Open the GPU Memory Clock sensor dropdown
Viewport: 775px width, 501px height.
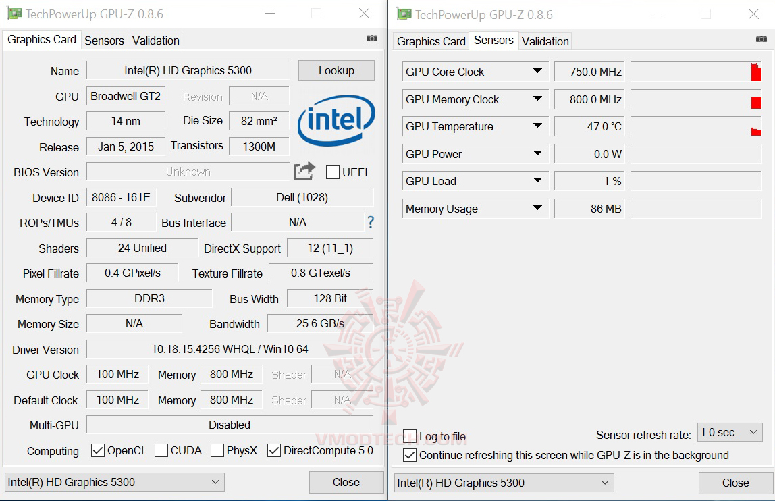click(x=538, y=99)
